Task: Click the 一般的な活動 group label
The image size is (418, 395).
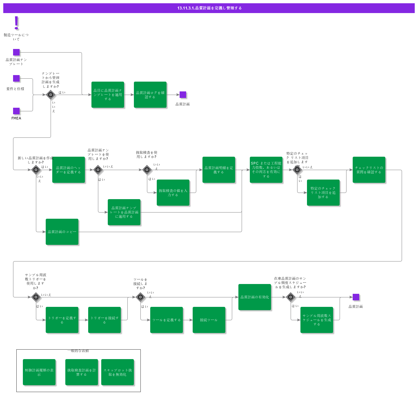Action: click(x=78, y=350)
